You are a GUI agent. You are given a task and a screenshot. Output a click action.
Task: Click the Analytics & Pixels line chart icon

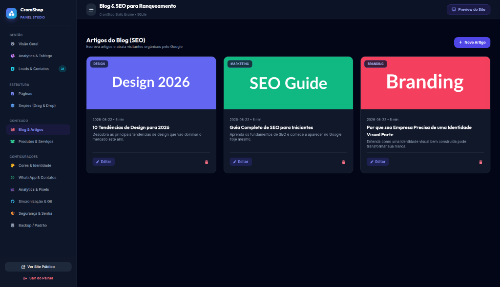coord(12,189)
